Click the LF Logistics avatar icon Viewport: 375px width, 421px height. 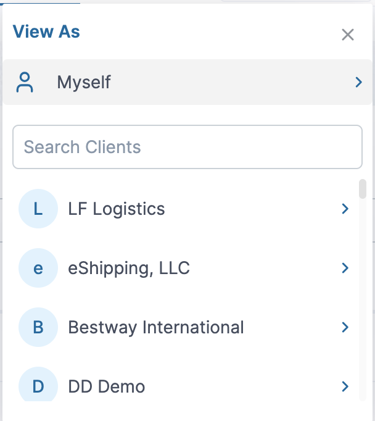click(38, 209)
